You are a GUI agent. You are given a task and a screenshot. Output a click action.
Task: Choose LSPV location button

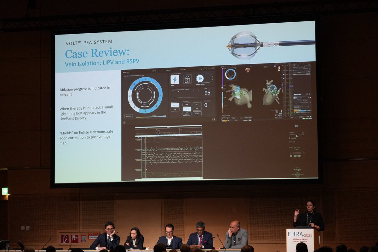pyautogui.click(x=187, y=104)
